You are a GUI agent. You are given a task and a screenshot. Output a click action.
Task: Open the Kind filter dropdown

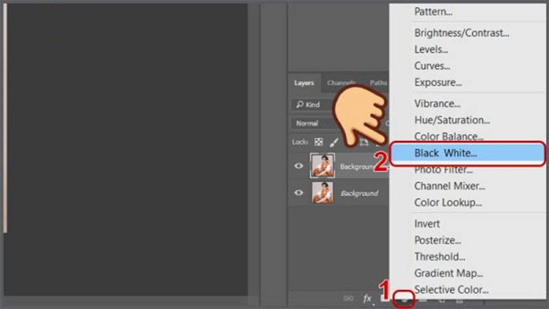pyautogui.click(x=312, y=104)
